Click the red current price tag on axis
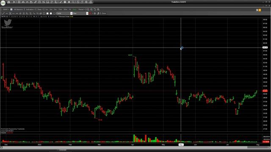 (x=265, y=91)
